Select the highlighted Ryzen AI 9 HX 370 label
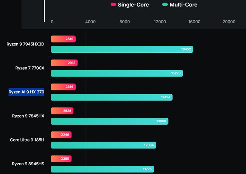 click(26, 92)
